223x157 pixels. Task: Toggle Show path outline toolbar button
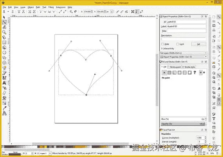pos(142,12)
